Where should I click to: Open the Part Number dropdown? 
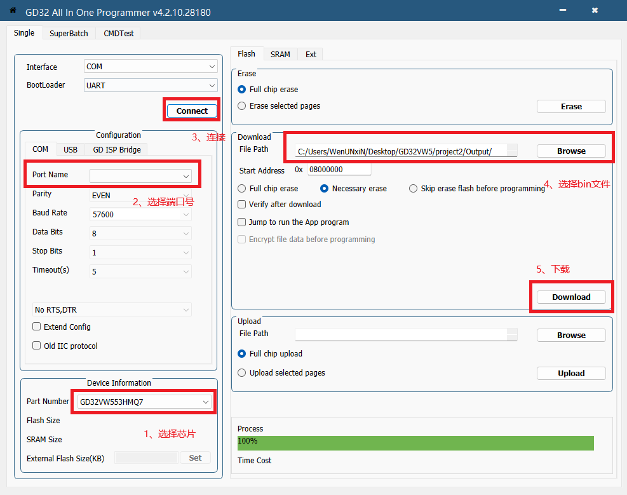click(144, 402)
